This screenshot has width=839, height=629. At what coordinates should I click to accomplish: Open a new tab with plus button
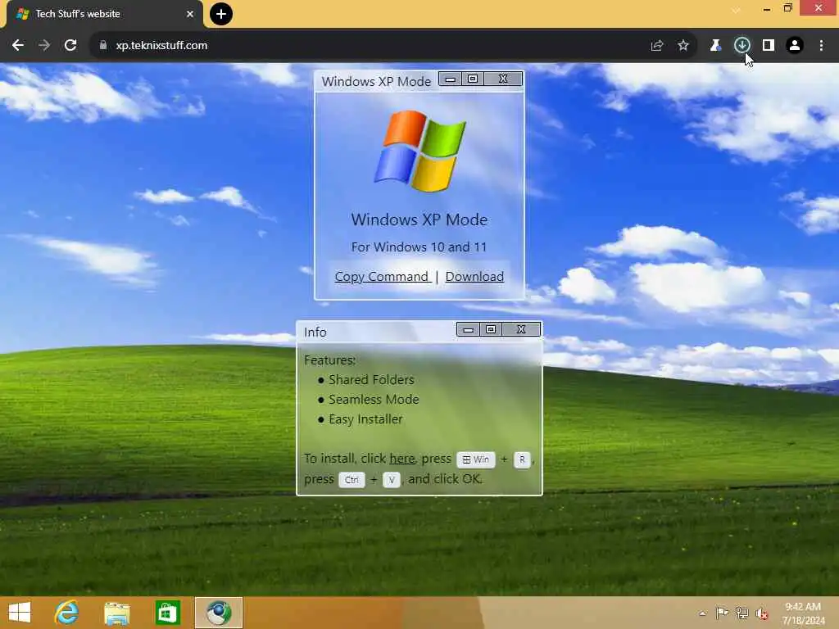[x=221, y=14]
